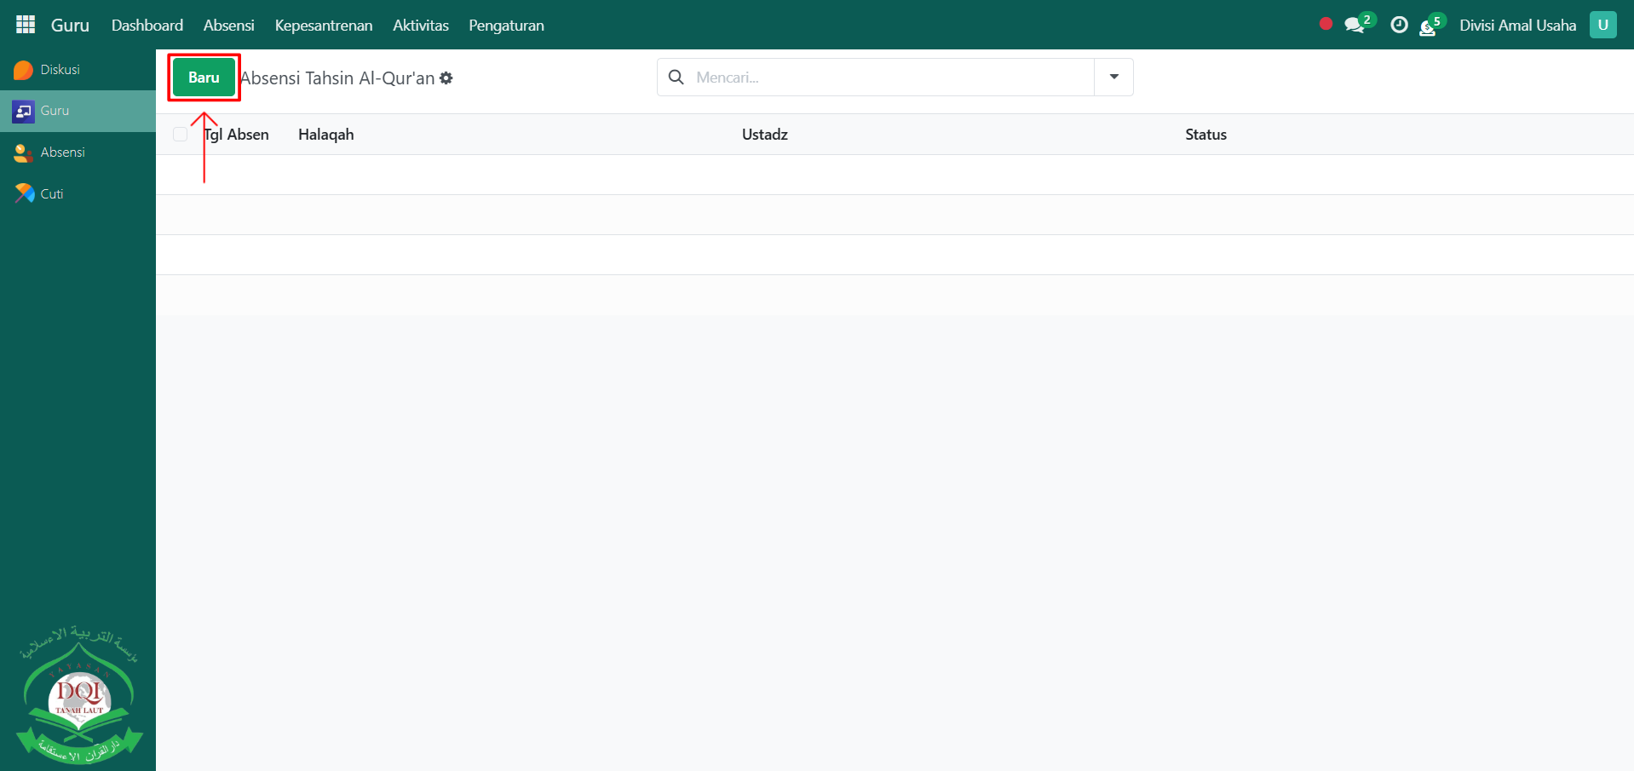1634x771 pixels.
Task: Switch company via Divisi Amal Usaha
Action: [x=1517, y=26]
